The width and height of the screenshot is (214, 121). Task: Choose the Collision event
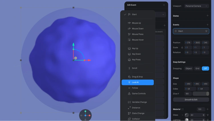tap(138, 119)
